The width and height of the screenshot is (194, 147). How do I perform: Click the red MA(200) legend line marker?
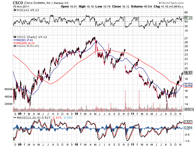[x=15, y=43]
